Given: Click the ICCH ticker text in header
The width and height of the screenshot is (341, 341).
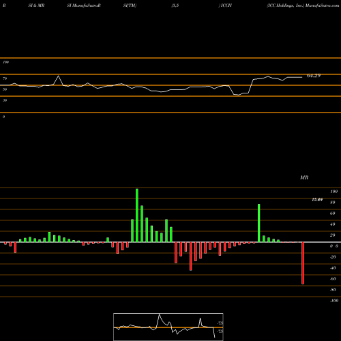Looking at the screenshot, I should coord(226,5).
